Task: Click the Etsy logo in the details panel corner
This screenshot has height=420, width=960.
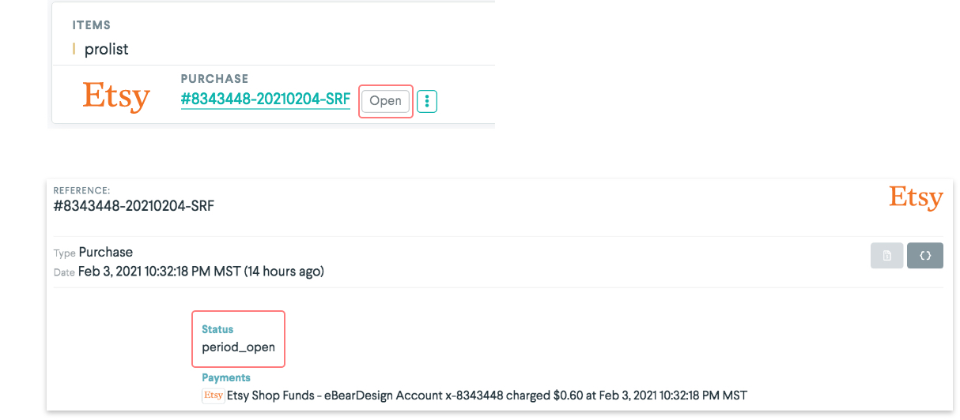Action: tap(916, 197)
